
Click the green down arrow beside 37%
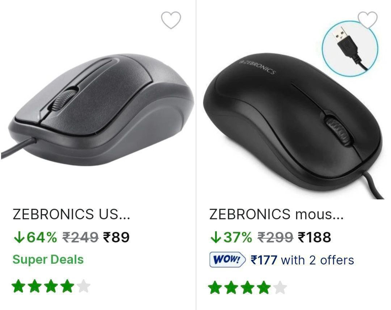click(x=215, y=237)
